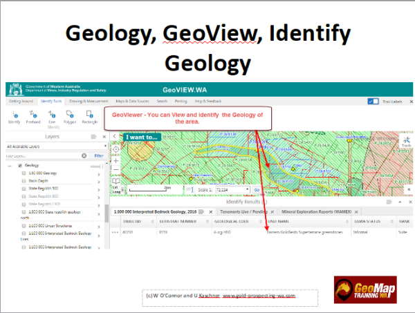Close the Identify Results panel
This screenshot has width=415, height=313.
[410, 202]
